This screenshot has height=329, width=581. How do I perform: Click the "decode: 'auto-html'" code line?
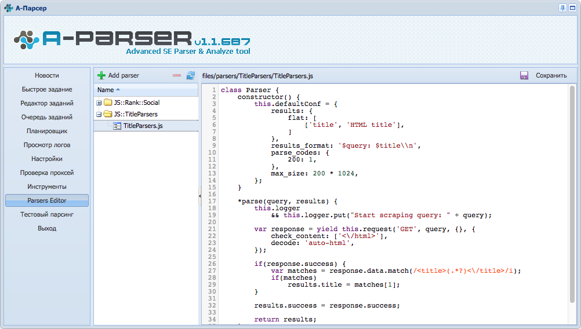pos(313,243)
